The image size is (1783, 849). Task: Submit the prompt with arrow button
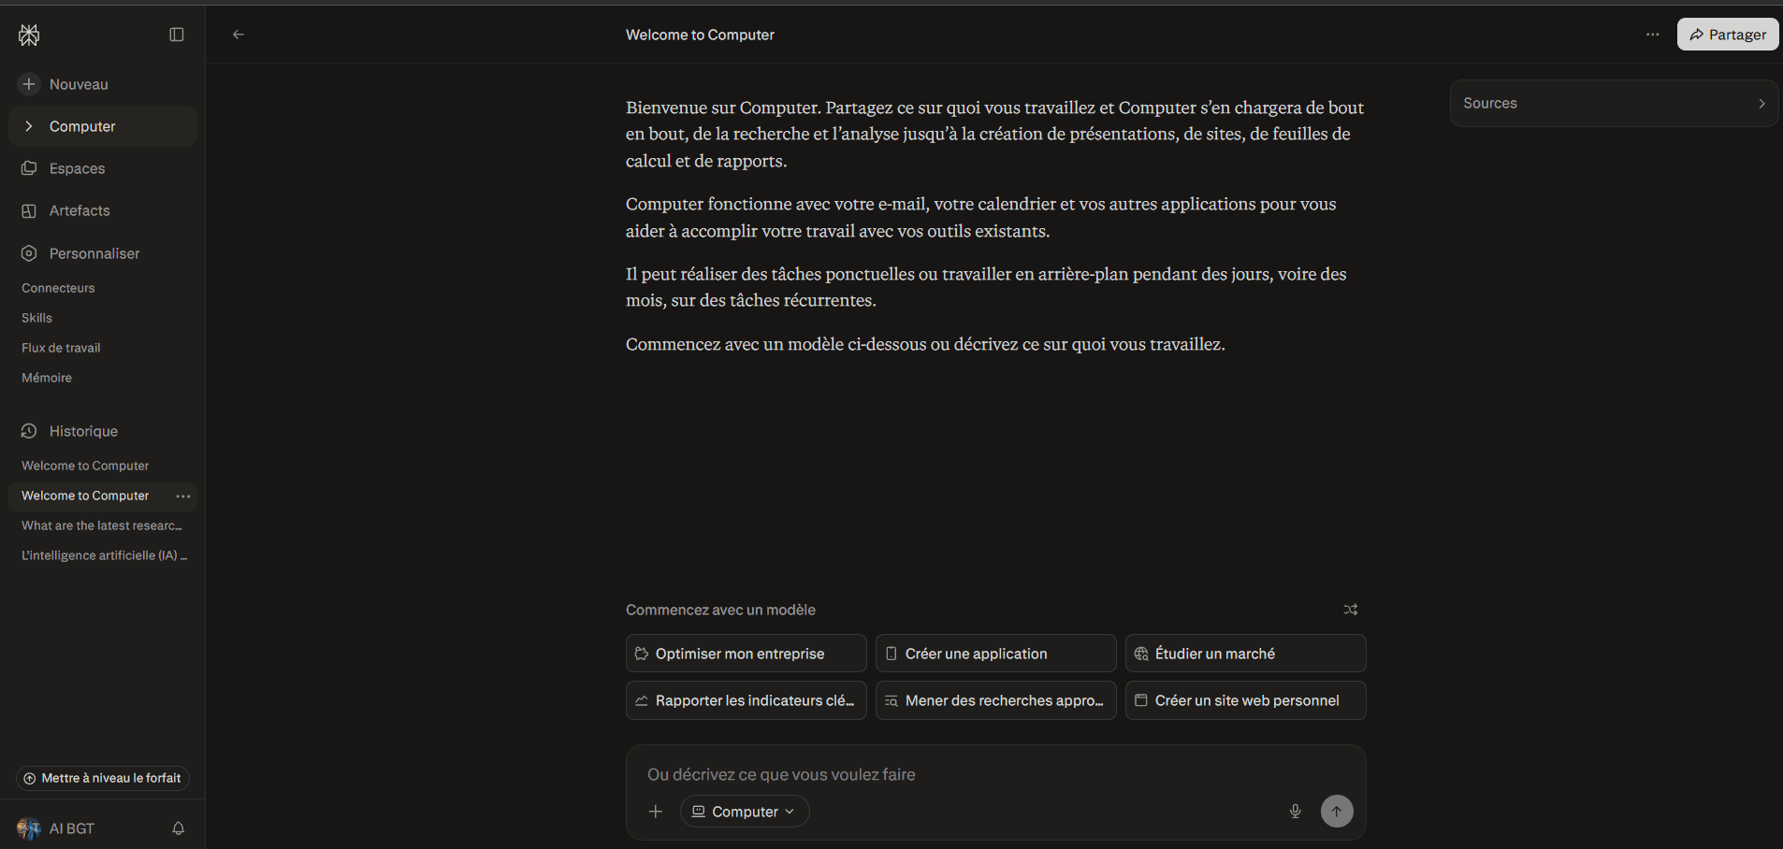click(1337, 812)
